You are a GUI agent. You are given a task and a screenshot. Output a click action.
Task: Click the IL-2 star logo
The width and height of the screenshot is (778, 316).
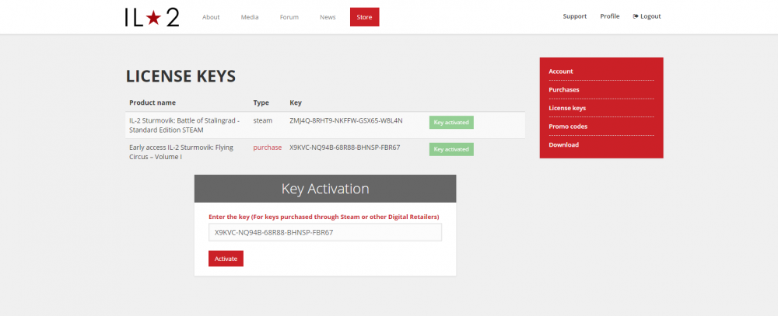[x=152, y=17]
